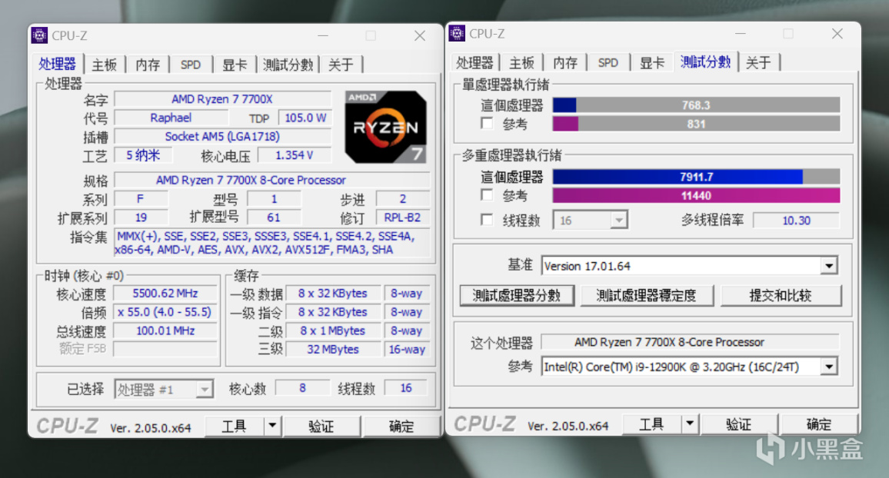Click the 多线程倍率 value 10.30
The width and height of the screenshot is (889, 478).
click(x=796, y=221)
